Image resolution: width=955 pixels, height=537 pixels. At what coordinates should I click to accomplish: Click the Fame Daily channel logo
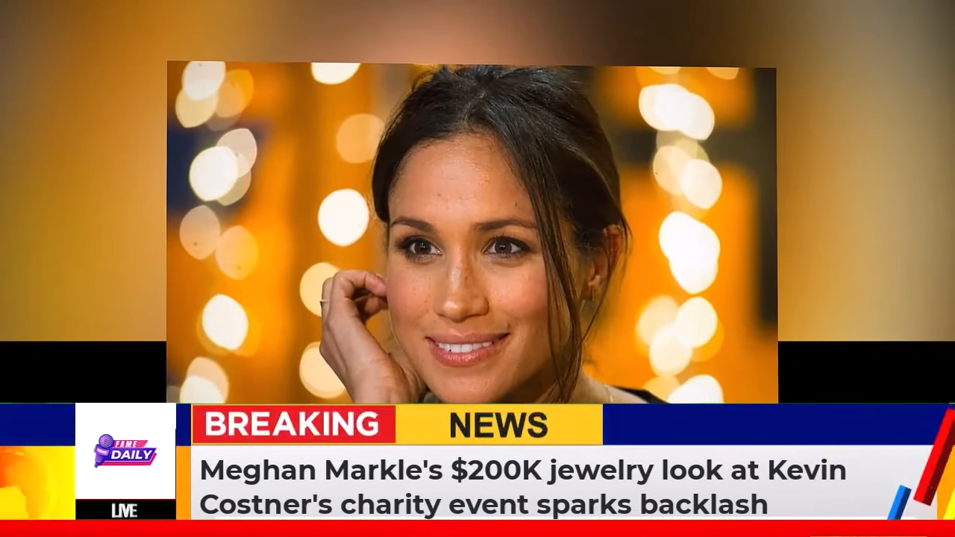coord(125,451)
